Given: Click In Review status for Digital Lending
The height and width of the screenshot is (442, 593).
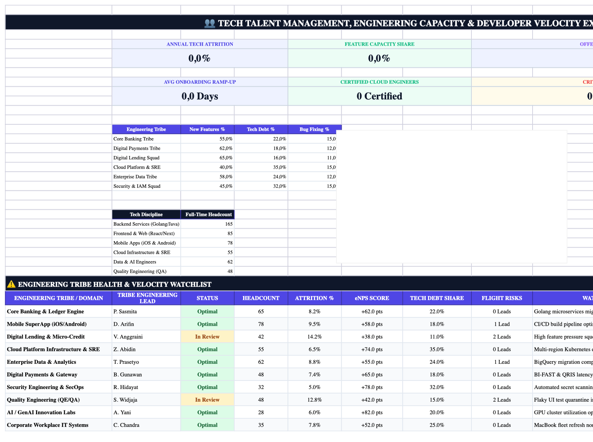Looking at the screenshot, I should 207,337.
